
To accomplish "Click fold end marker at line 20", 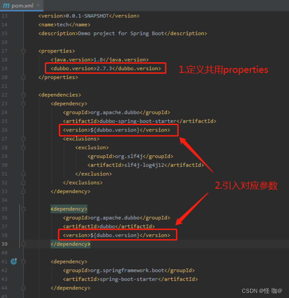I will point(23,77).
